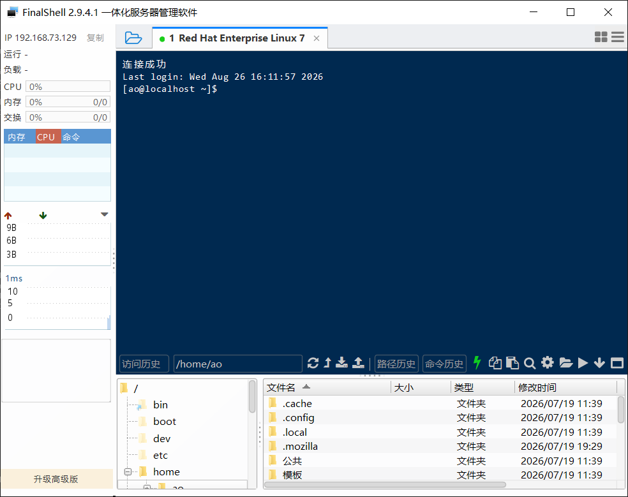628x497 pixels.
Task: Click the 内存 memory usage bar
Action: point(68,102)
